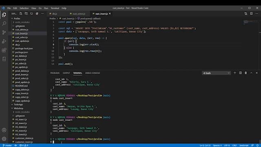Open the sixth activity bar icon below Extensions
Screen dimensions: 261x147
pos(4,59)
